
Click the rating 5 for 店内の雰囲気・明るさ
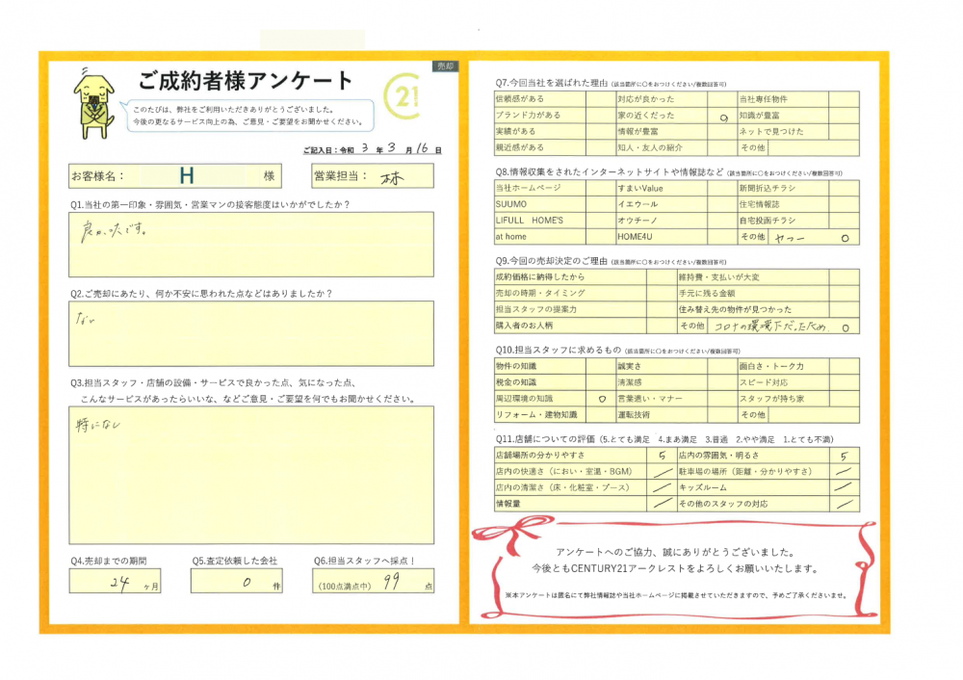coord(844,456)
